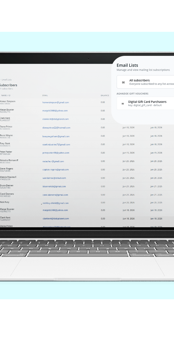The width and height of the screenshot is (174, 337).
Task: Select the Steve Rogers subscriber name
Action: point(7,169)
